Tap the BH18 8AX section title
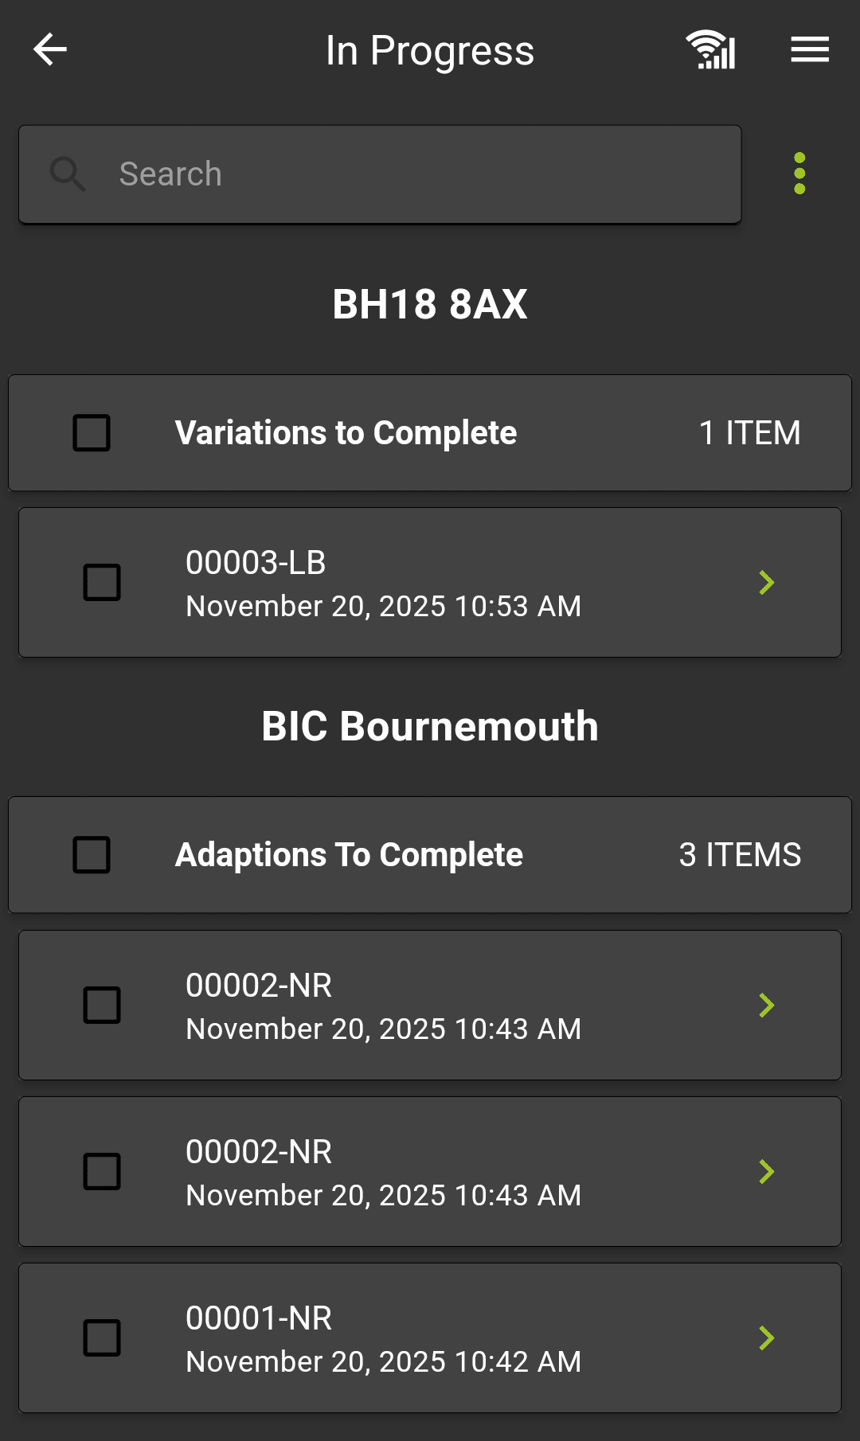 (430, 304)
